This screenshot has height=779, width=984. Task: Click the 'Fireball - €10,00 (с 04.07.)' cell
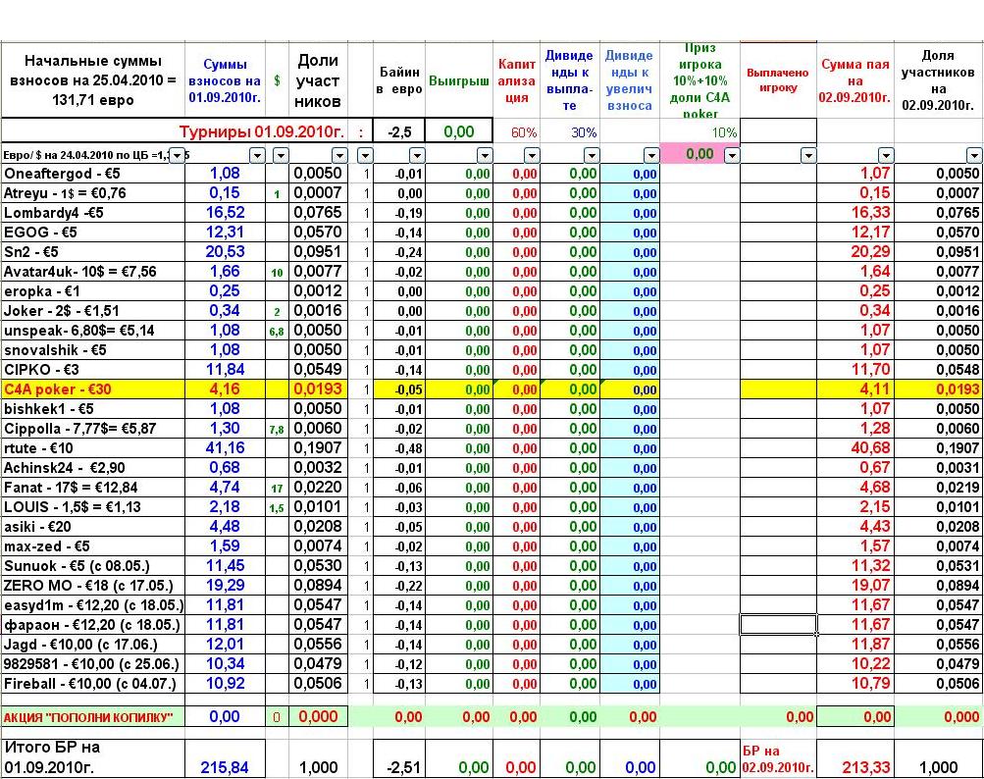(93, 684)
